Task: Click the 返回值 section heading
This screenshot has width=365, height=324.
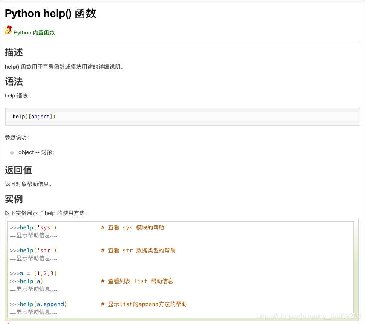Action: [x=18, y=170]
